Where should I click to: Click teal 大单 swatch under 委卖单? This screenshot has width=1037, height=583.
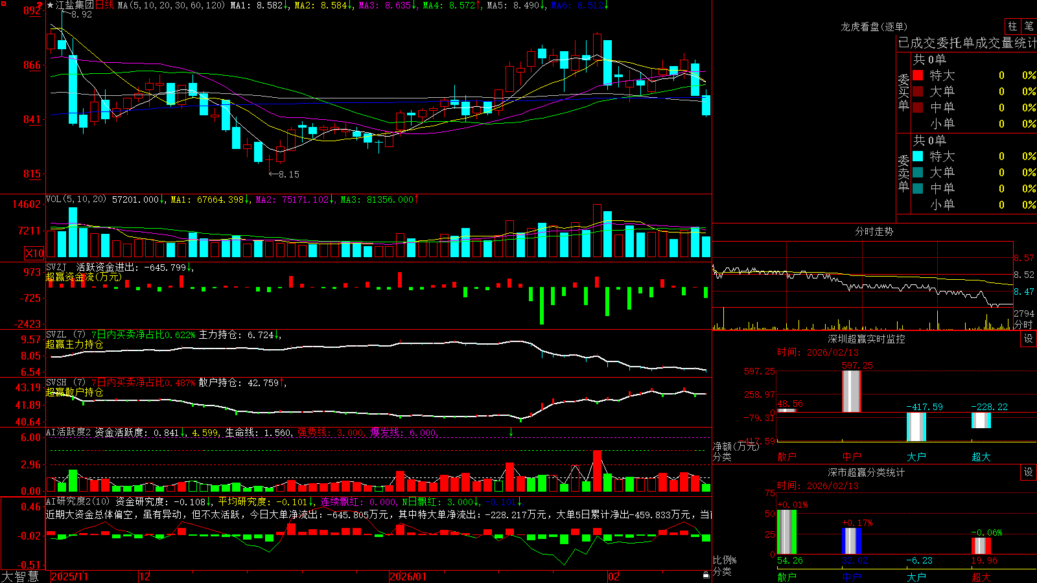(x=918, y=172)
